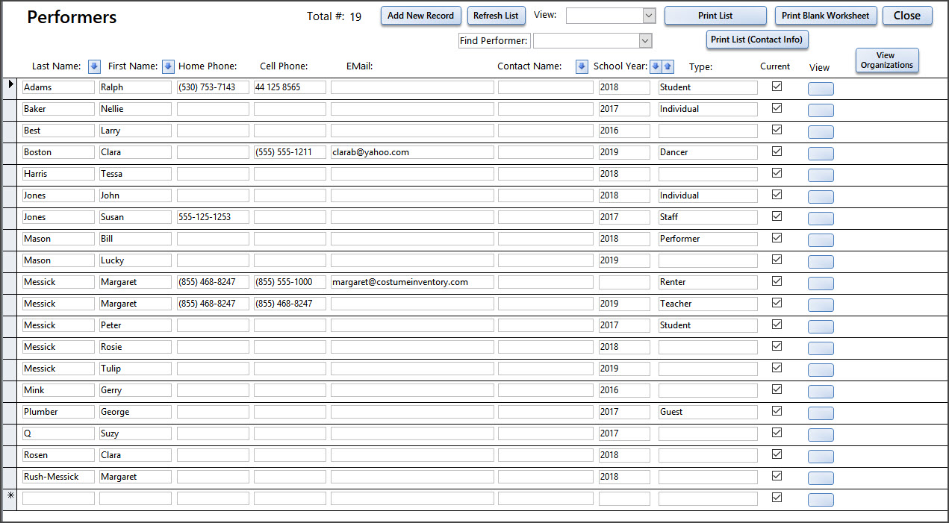949x523 pixels.
Task: Sort using the Contact Name arrow button
Action: tap(582, 66)
